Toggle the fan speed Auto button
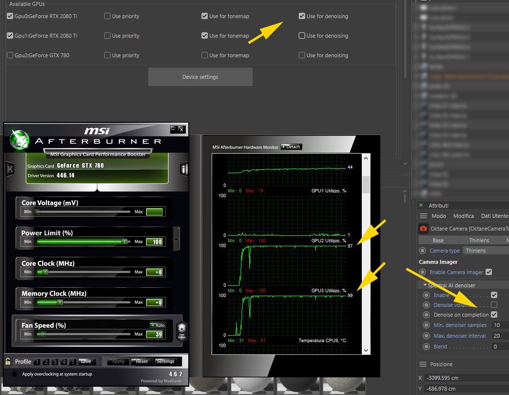The image size is (509, 395). click(157, 325)
